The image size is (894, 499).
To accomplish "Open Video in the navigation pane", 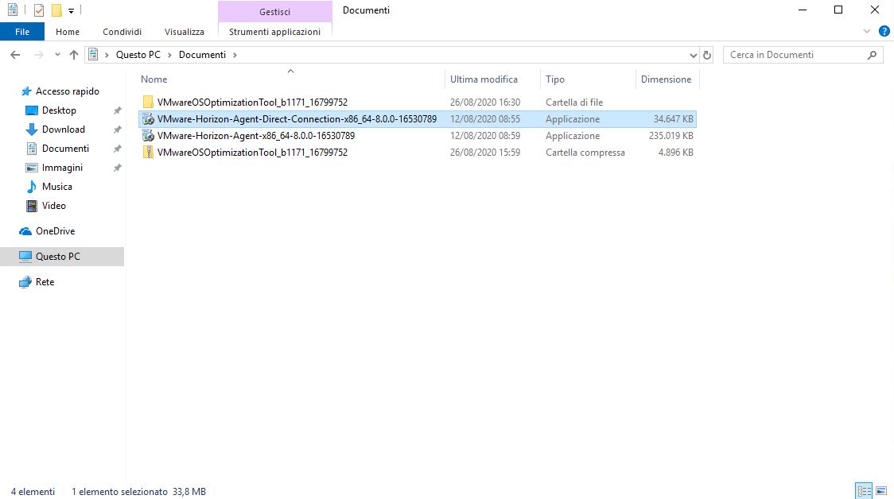I will coord(53,206).
